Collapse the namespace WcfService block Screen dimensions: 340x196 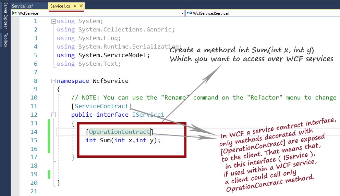(x=53, y=81)
